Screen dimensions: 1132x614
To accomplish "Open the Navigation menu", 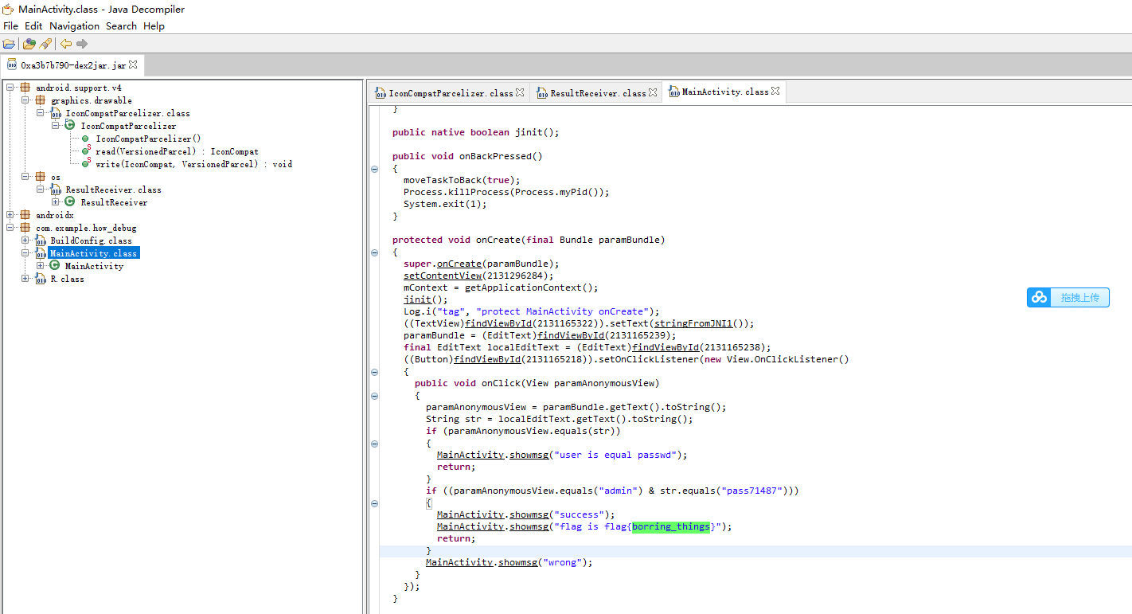I will (75, 26).
